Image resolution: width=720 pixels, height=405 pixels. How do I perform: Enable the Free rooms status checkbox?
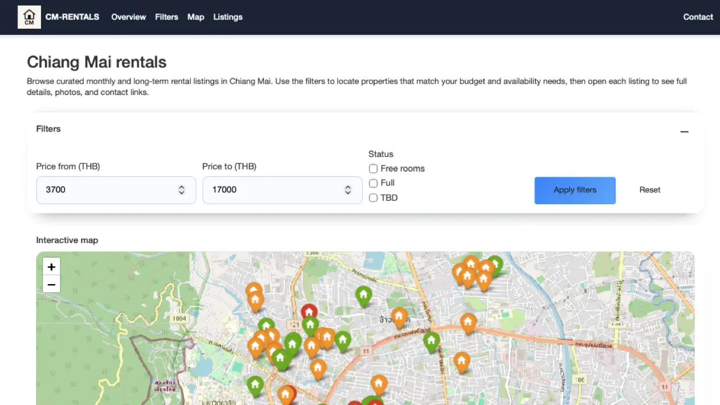pyautogui.click(x=373, y=169)
